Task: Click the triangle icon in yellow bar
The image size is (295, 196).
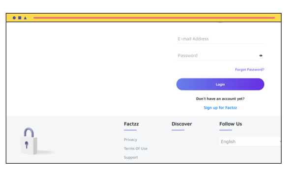Action: [25, 18]
